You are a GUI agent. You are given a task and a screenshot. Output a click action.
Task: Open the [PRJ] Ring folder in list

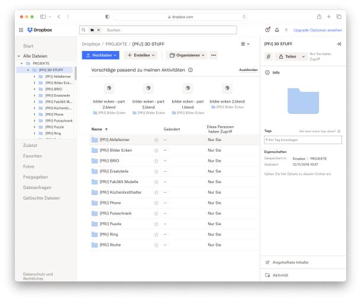(109, 235)
